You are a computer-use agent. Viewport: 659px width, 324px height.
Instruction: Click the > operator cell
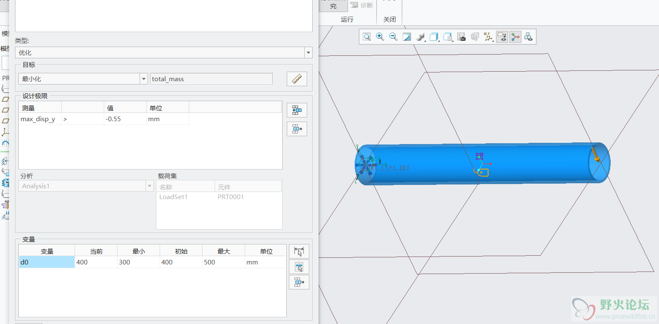[x=83, y=119]
